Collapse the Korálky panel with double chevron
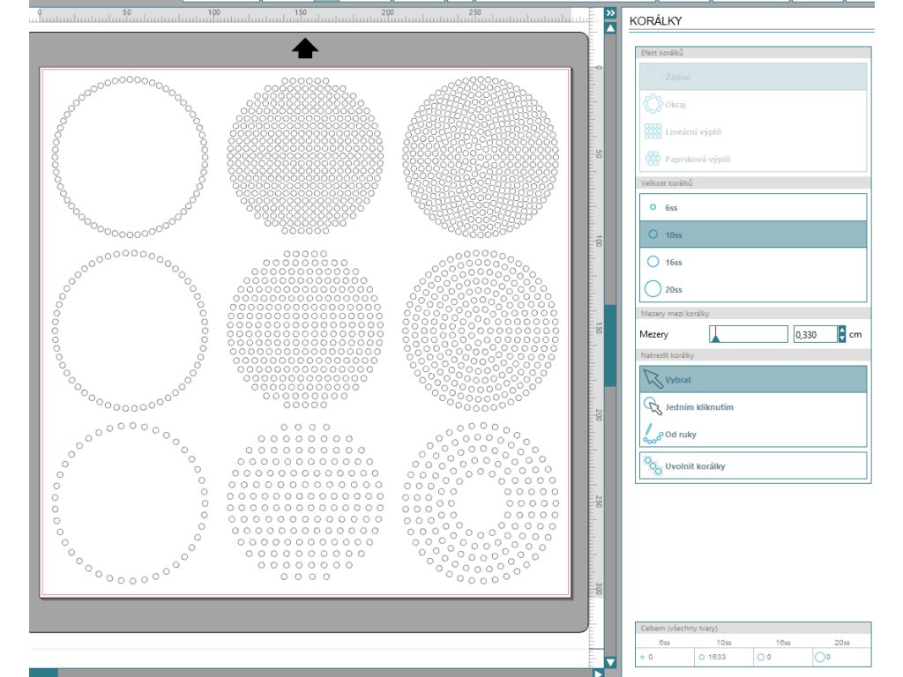 (x=610, y=13)
